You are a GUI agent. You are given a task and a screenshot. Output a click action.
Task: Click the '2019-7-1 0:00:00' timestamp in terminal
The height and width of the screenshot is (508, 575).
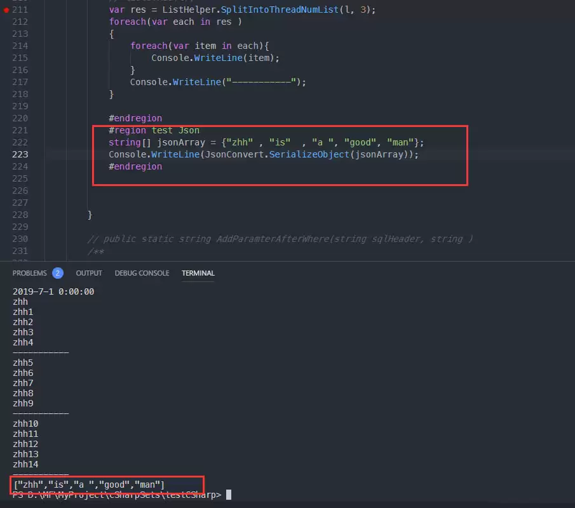tap(53, 291)
